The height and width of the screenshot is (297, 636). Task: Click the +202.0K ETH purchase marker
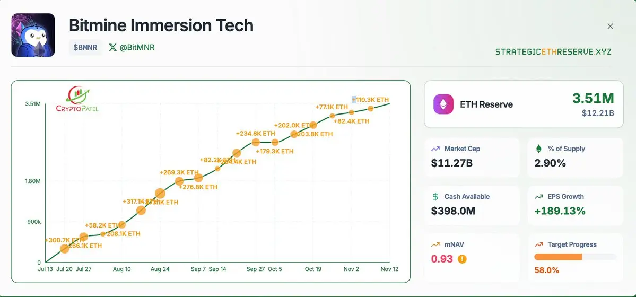click(313, 125)
